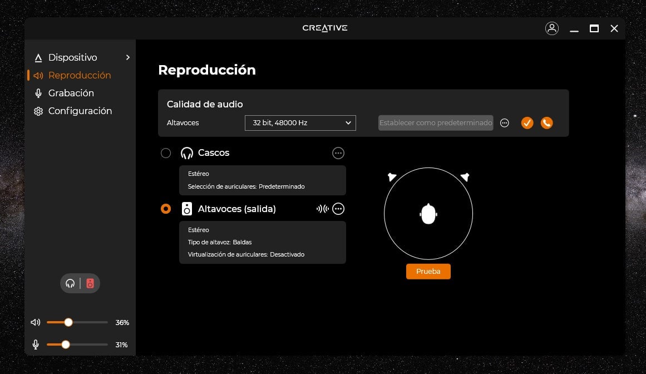Click the user account profile icon
This screenshot has width=646, height=374.
point(552,28)
